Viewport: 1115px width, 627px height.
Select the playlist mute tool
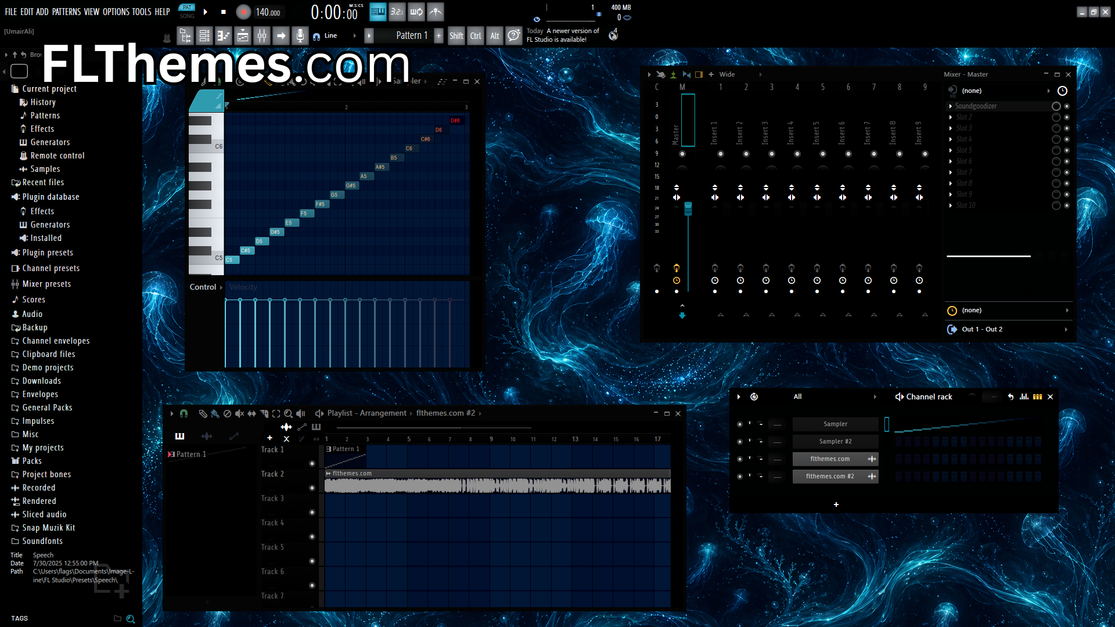click(239, 413)
